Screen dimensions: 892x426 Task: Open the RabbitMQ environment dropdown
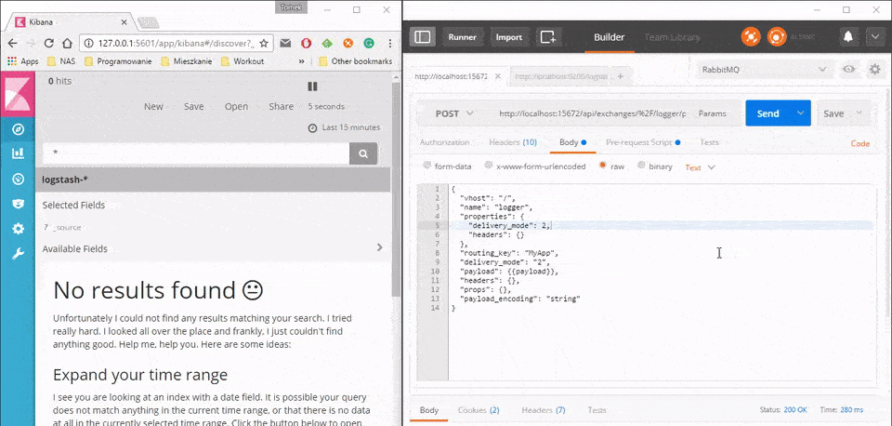pyautogui.click(x=763, y=70)
